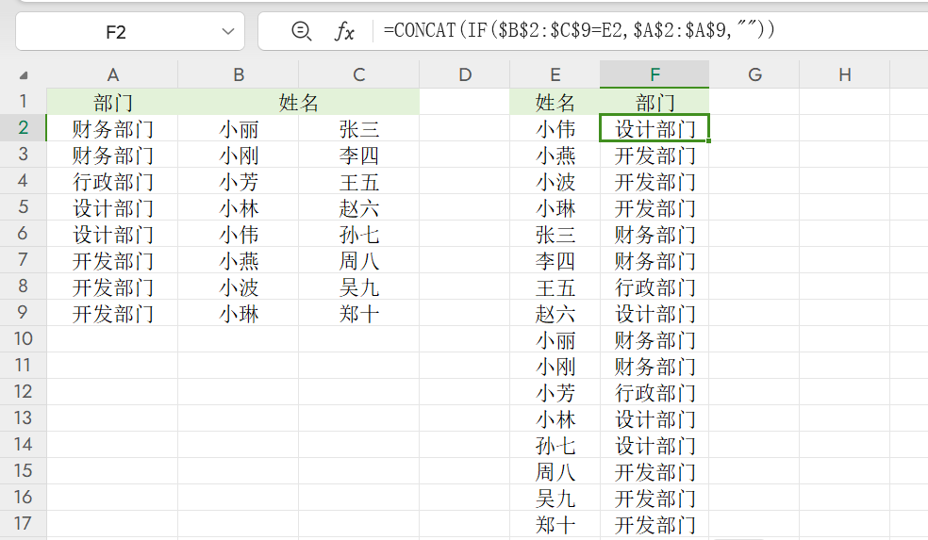Viewport: 928px width, 540px height.
Task: Click merged 姓名 header cell in B1
Action: [x=298, y=102]
